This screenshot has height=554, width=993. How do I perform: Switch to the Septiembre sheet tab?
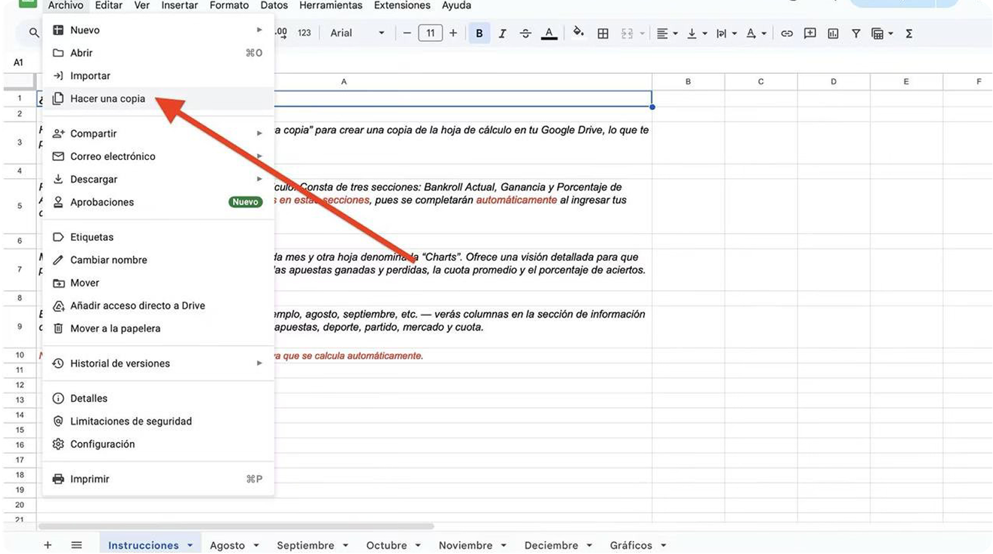[x=305, y=545]
